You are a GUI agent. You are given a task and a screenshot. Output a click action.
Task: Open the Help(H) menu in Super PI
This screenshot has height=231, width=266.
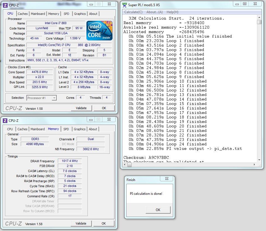pos(173,12)
